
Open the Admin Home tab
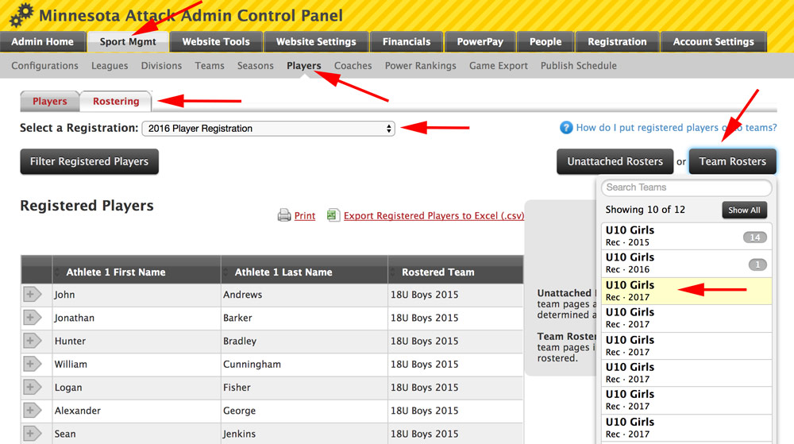coord(43,41)
